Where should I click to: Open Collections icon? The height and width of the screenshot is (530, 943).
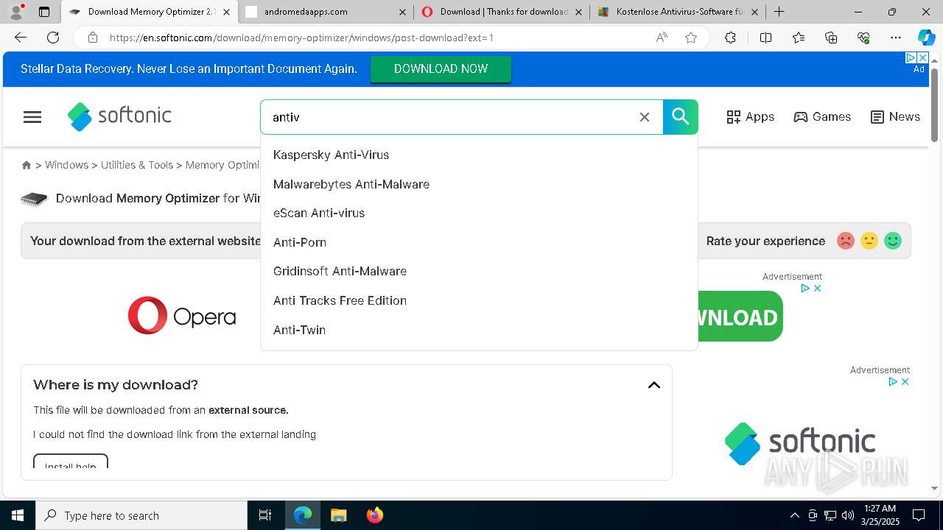831,38
